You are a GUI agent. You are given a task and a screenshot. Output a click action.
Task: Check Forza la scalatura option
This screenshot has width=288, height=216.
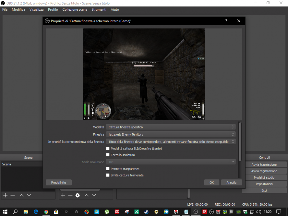point(108,155)
